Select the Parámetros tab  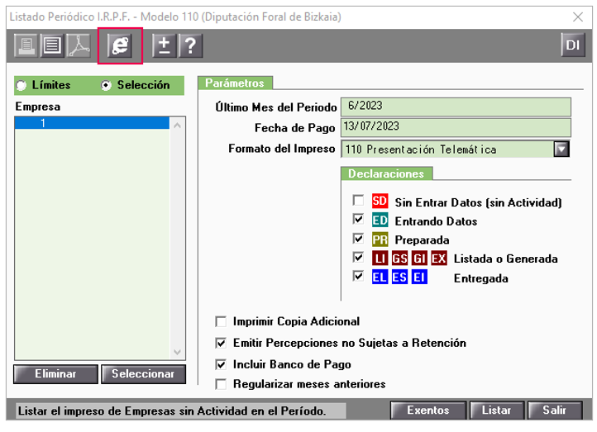[x=235, y=83]
